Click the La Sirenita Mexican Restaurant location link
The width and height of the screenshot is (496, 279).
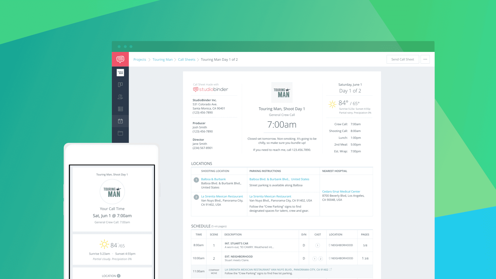click(221, 196)
